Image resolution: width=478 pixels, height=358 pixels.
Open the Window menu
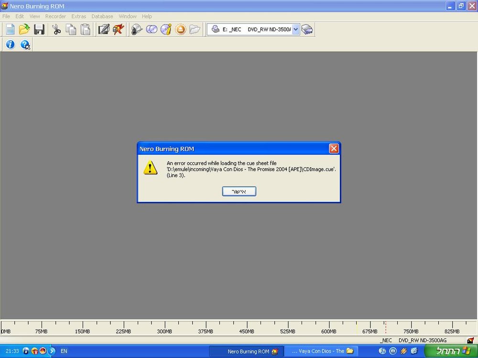pos(128,16)
